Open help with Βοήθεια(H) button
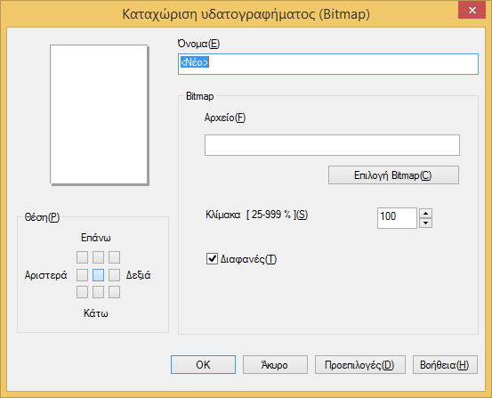Viewport: 492px width, 398px height. pos(445,365)
